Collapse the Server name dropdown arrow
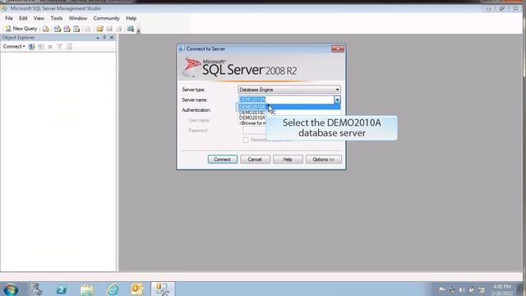The image size is (526, 296). [337, 99]
